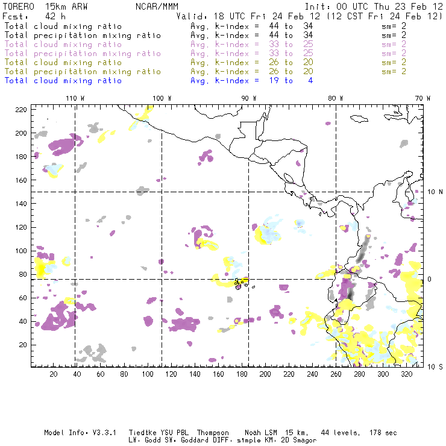Click the '320' value on the horizontal axis
Screen dimensions: 446x446
tap(407, 374)
